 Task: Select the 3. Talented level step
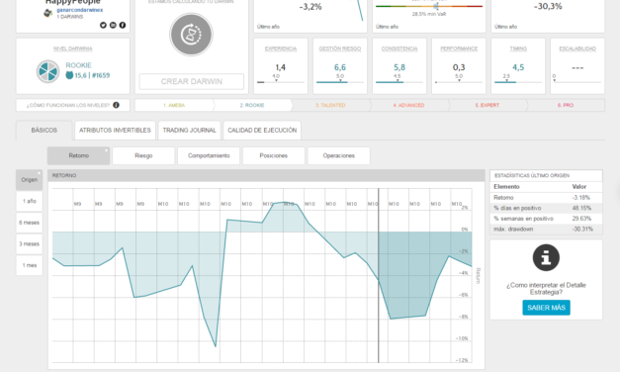pyautogui.click(x=330, y=105)
